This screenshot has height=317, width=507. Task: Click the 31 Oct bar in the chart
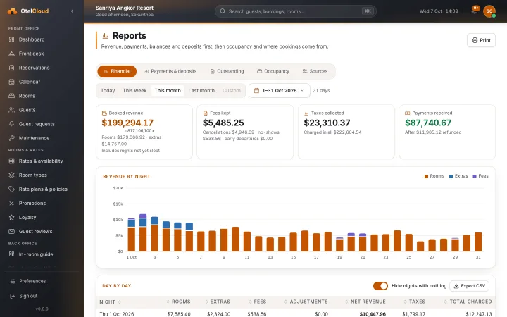[478, 242]
